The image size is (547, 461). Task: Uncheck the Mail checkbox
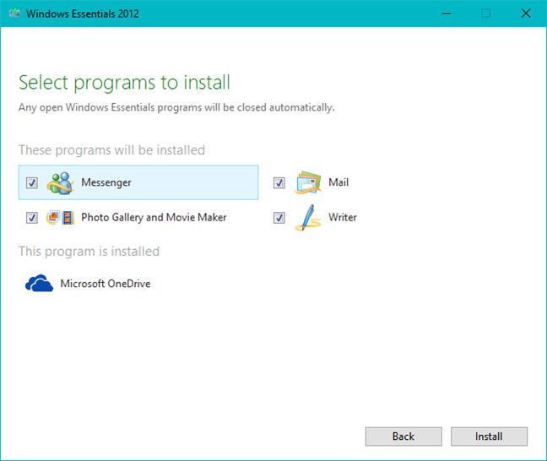coord(279,182)
